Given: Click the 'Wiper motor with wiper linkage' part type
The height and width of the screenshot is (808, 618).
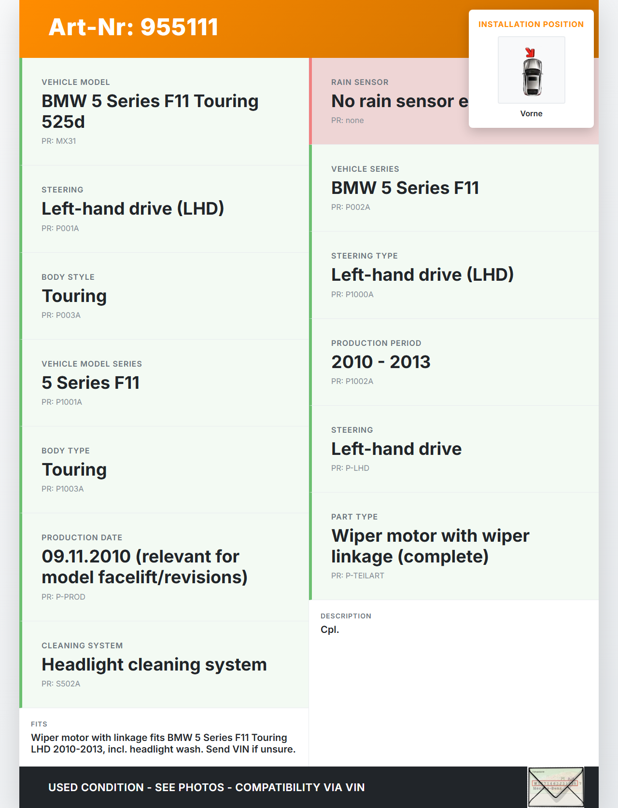Looking at the screenshot, I should pos(430,546).
